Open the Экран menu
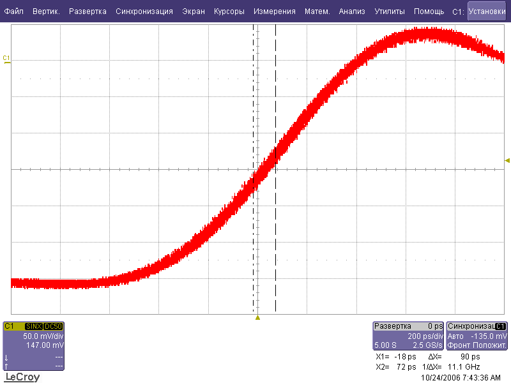The height and width of the screenshot is (383, 511). (194, 11)
